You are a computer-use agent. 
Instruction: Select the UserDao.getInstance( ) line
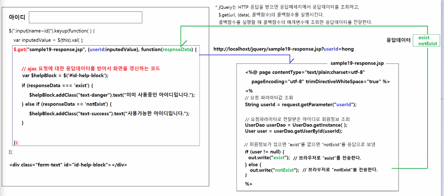(x=296, y=125)
